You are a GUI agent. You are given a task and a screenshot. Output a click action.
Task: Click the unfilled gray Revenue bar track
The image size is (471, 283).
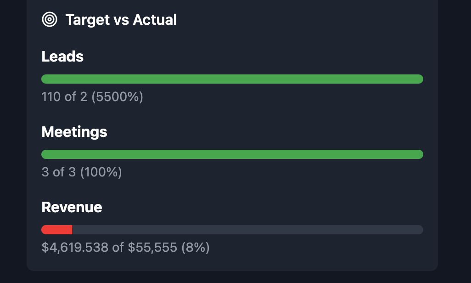coord(247,230)
